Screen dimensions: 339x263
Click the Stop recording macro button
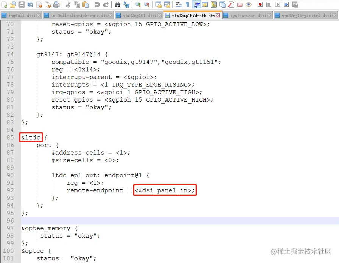click(269, 4)
